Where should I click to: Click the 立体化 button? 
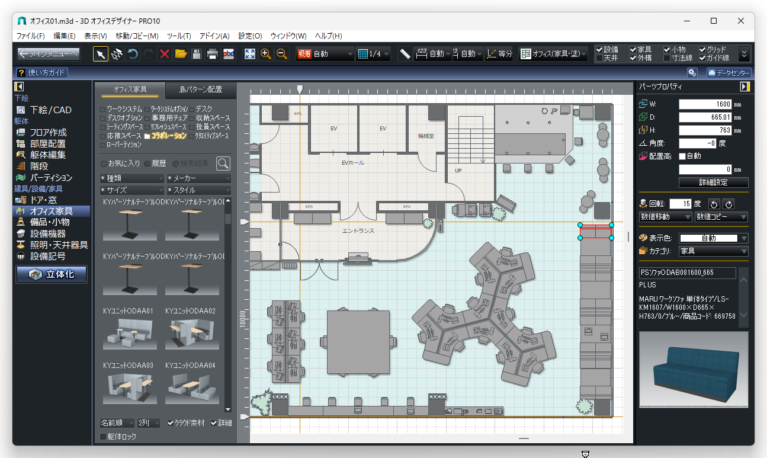(x=52, y=274)
